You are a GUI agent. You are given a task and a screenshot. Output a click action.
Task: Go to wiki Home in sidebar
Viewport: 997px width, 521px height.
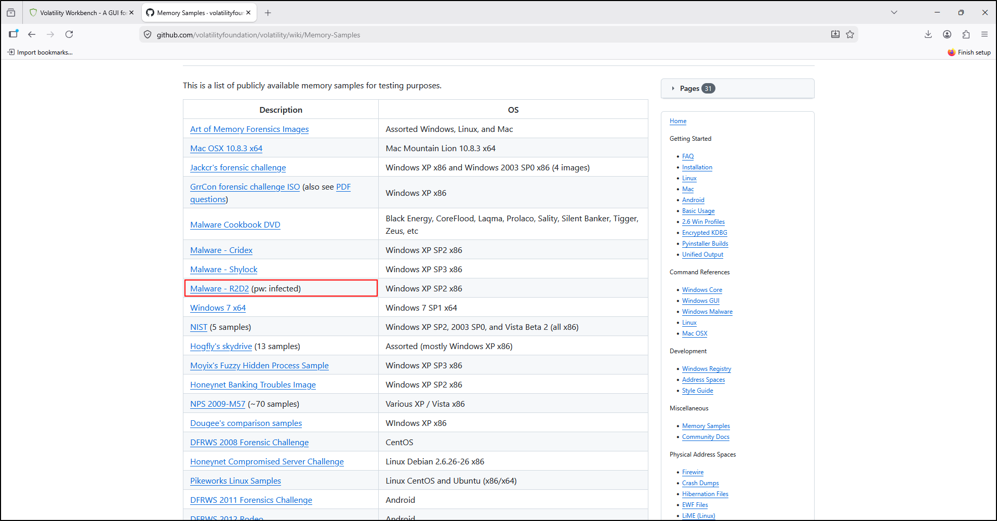click(678, 121)
